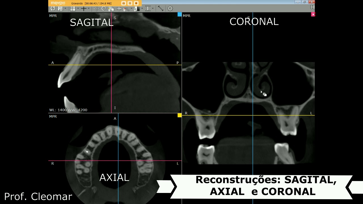Open settings with the gear icon
This screenshot has height=204, width=363.
coord(170,8)
